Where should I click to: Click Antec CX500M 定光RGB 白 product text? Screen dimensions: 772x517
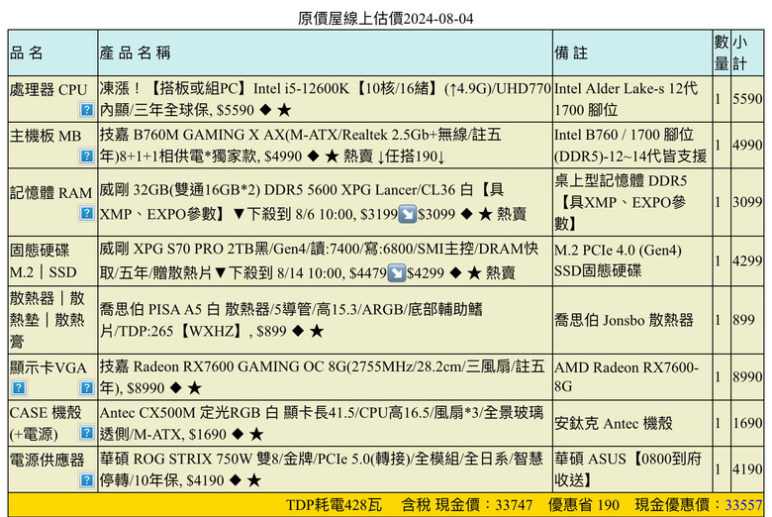pos(322,423)
